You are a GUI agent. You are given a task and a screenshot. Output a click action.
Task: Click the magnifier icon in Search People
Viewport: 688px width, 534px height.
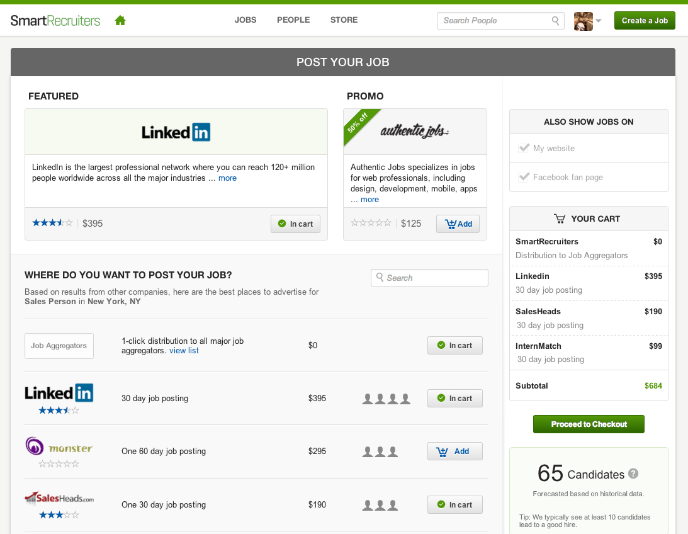pyautogui.click(x=555, y=21)
